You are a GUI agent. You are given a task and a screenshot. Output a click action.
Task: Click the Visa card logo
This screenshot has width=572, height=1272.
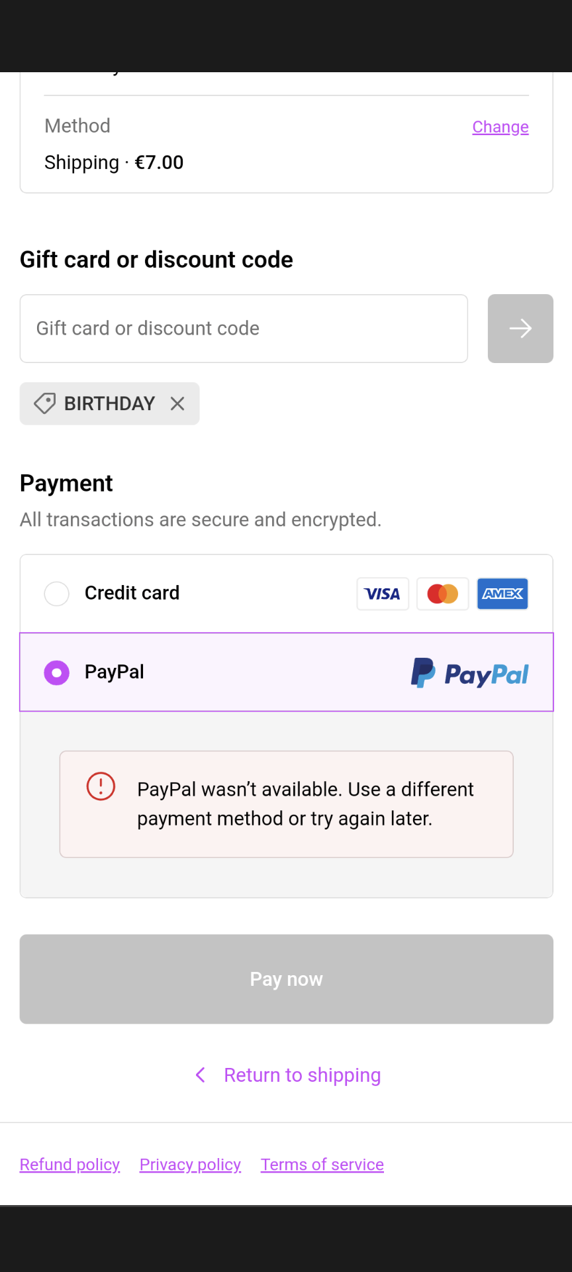coord(383,594)
